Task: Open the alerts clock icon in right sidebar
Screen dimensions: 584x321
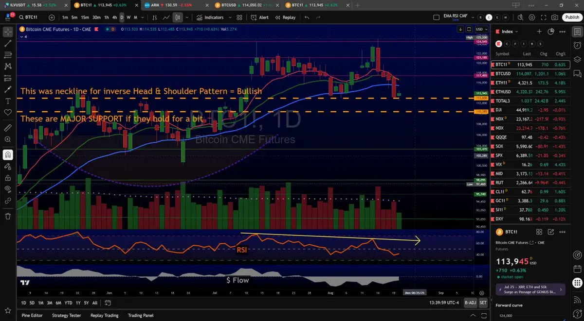Action: tap(578, 47)
